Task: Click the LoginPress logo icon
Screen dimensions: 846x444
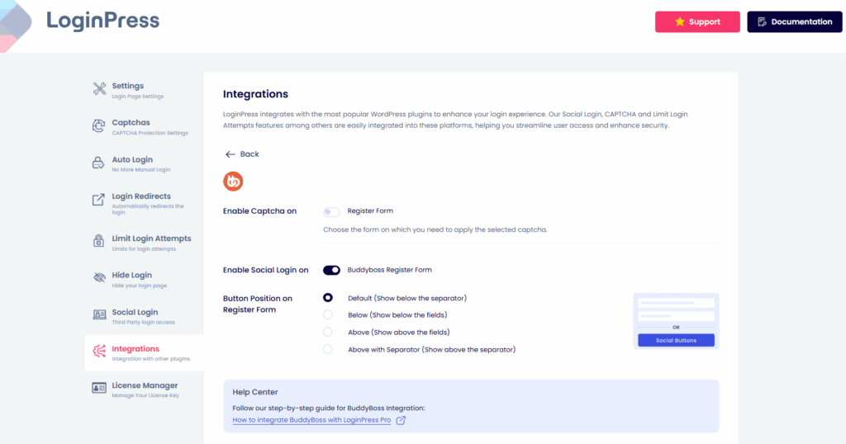Action: (16, 26)
